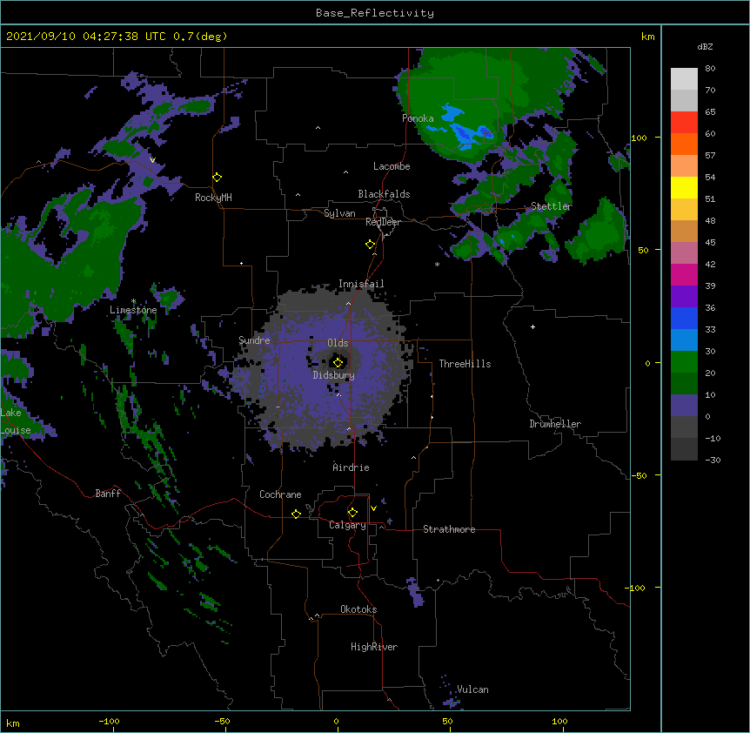Click the magenta 42 dBZ legend swatch

684,274
